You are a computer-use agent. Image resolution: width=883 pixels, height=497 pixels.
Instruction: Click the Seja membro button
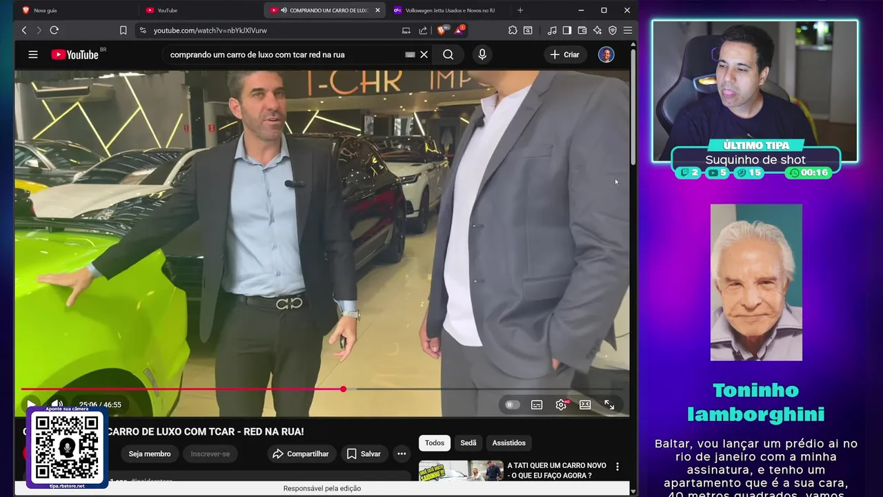click(x=150, y=454)
